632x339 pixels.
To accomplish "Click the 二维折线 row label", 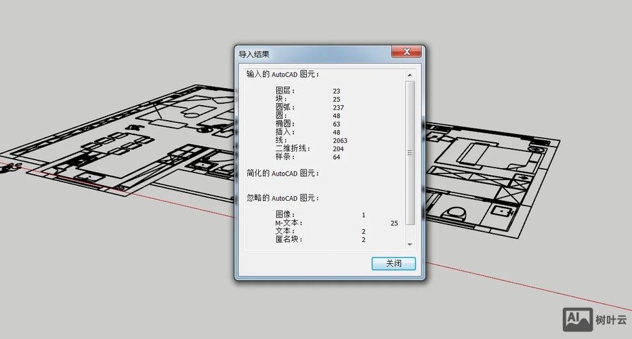I will [293, 148].
